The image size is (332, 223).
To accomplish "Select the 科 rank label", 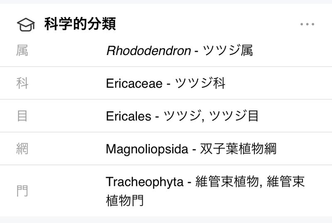I will [22, 83].
